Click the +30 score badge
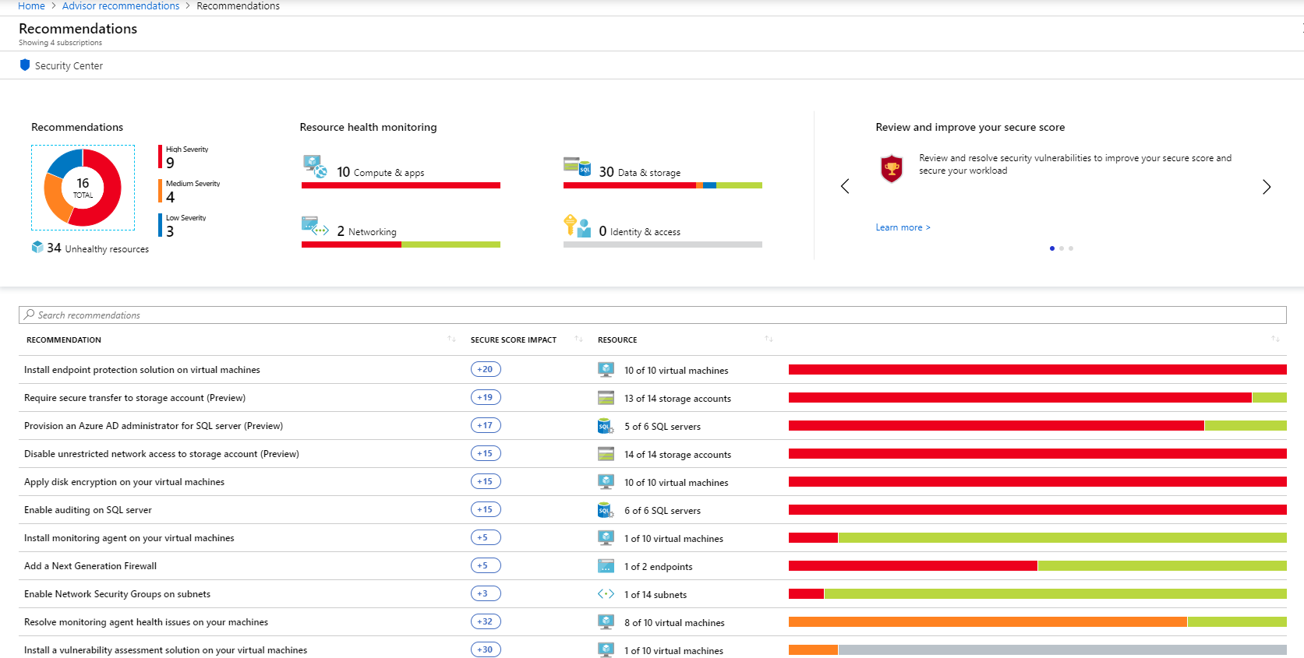 [x=486, y=649]
